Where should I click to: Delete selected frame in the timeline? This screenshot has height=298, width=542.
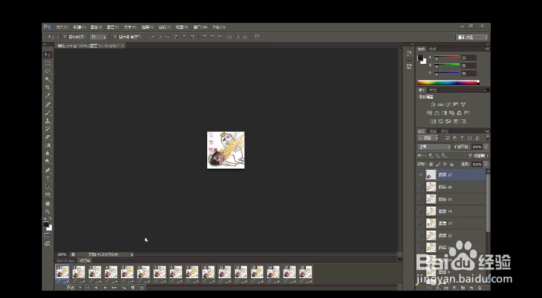[142, 288]
